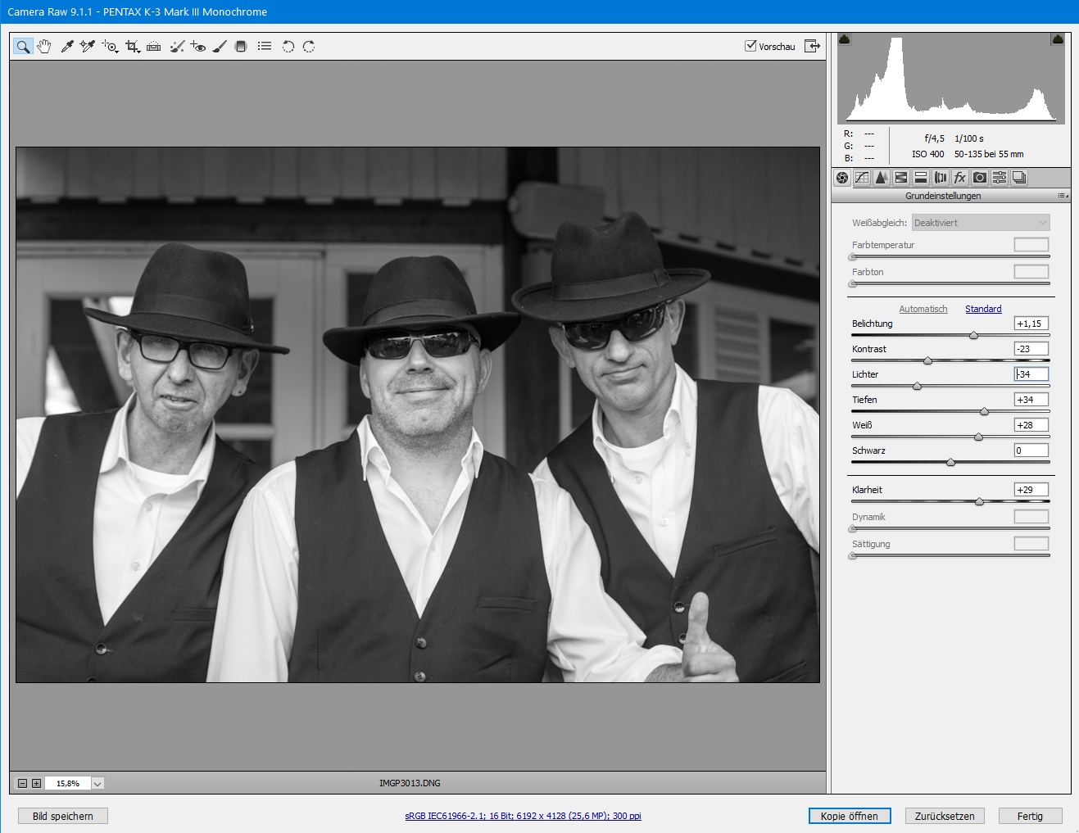Adjust the Kontrast slider handle
Image resolution: width=1079 pixels, height=833 pixels.
click(927, 361)
